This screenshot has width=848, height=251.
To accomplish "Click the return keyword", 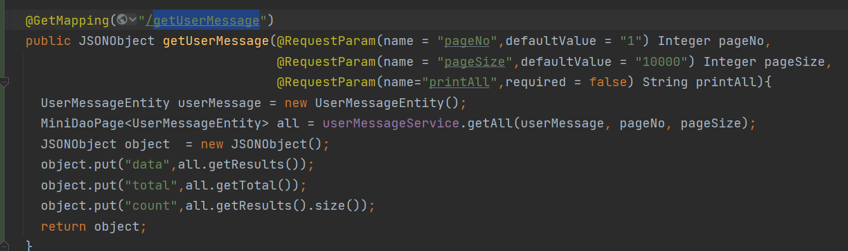I will click(x=63, y=226).
